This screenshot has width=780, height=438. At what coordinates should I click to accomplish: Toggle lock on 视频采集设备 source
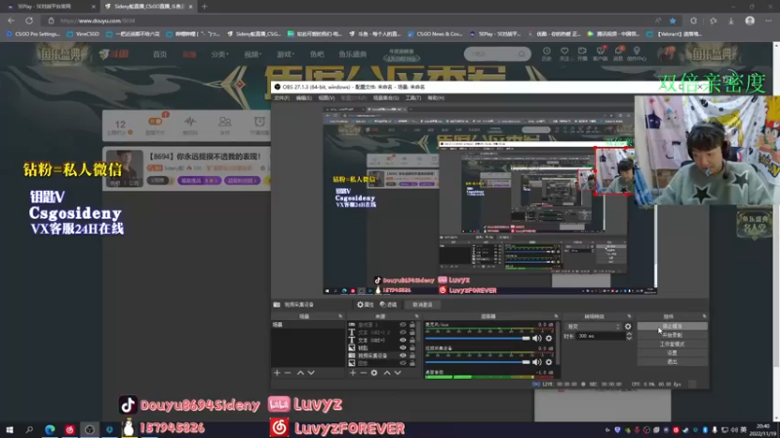pyautogui.click(x=411, y=355)
